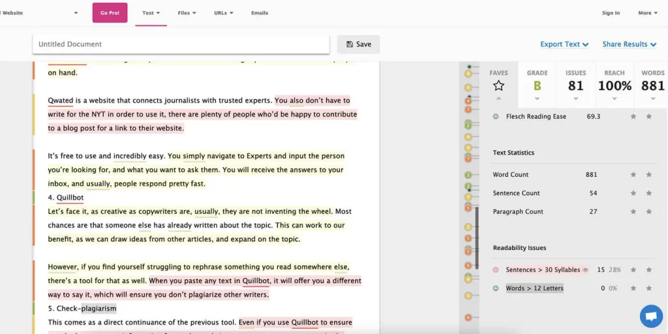This screenshot has height=334, width=668.
Task: Expand the Reach 100% panel
Action: (615, 99)
